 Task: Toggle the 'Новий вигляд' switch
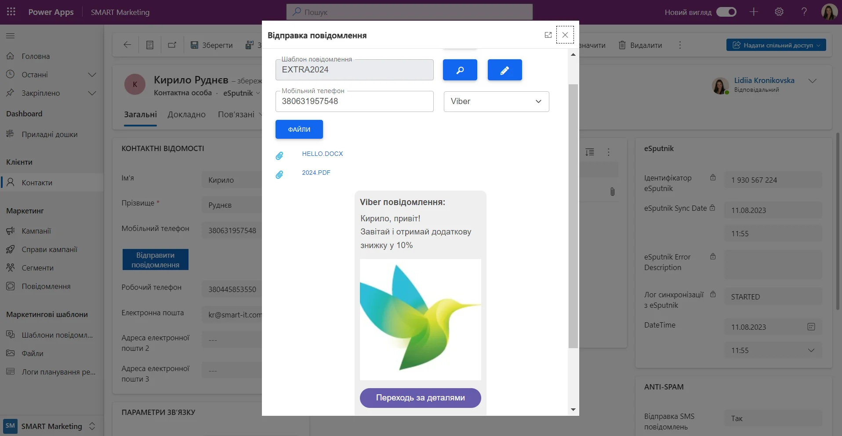(x=726, y=12)
